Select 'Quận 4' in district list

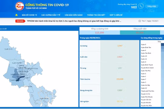(x=143, y=62)
